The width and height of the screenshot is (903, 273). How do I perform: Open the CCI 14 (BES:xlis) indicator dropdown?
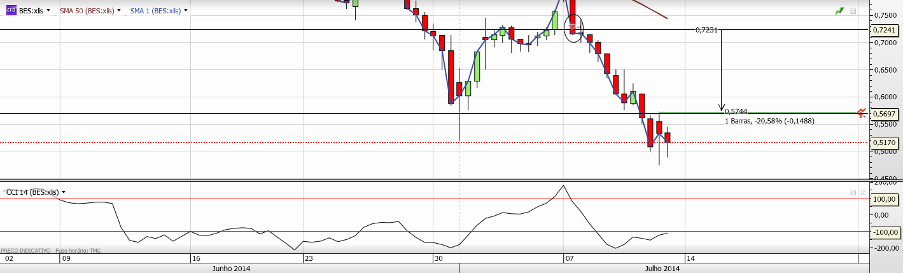(64, 192)
